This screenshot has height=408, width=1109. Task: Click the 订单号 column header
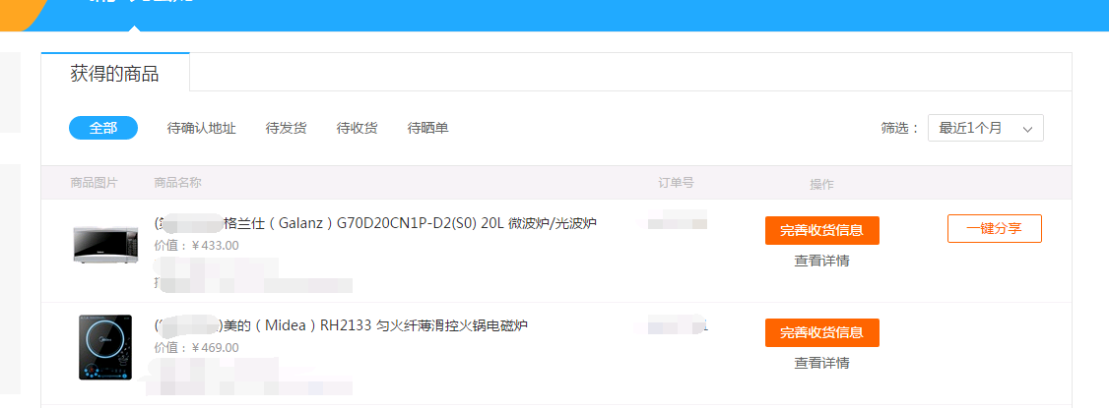[x=677, y=183]
